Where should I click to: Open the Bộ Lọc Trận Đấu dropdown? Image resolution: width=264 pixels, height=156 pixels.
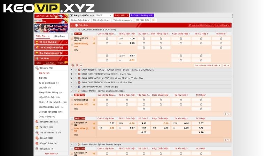click(x=79, y=20)
